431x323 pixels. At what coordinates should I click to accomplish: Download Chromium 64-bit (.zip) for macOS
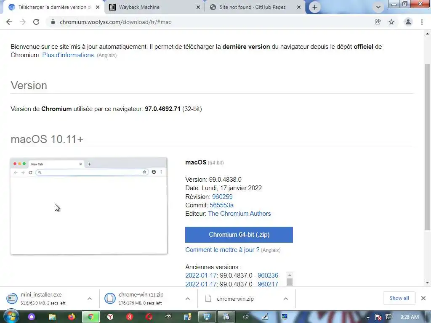pos(239,235)
